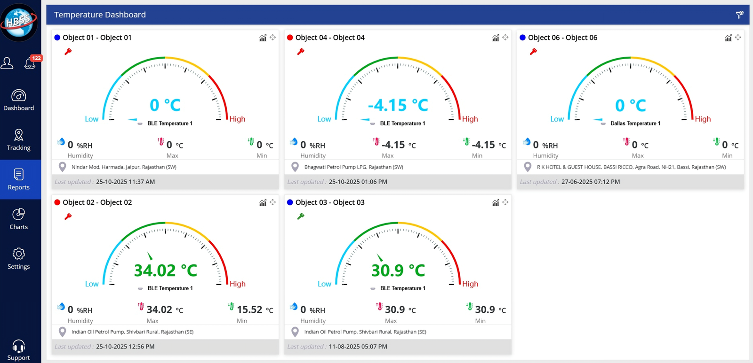Click the Support link at sidebar bottom
753x363 pixels.
coord(19,350)
